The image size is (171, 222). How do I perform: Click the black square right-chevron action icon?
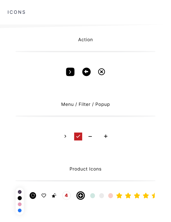(x=70, y=72)
